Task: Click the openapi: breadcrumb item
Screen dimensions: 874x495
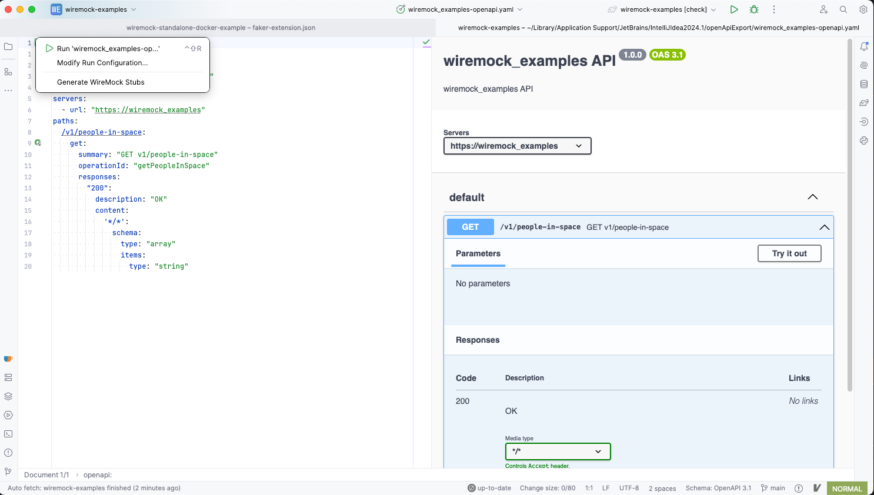Action: click(98, 474)
